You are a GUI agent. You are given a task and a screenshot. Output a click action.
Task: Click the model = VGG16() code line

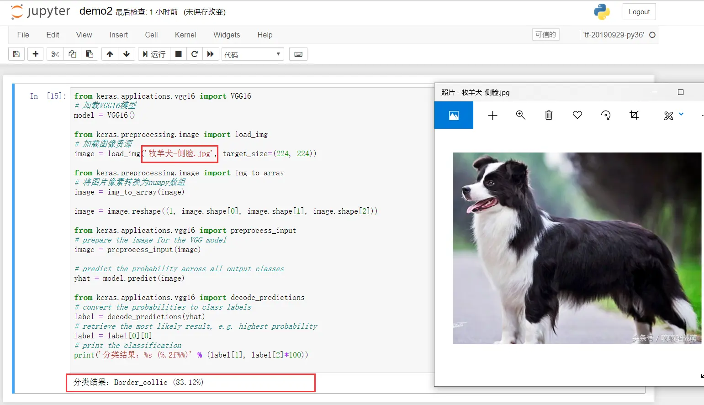pyautogui.click(x=105, y=115)
